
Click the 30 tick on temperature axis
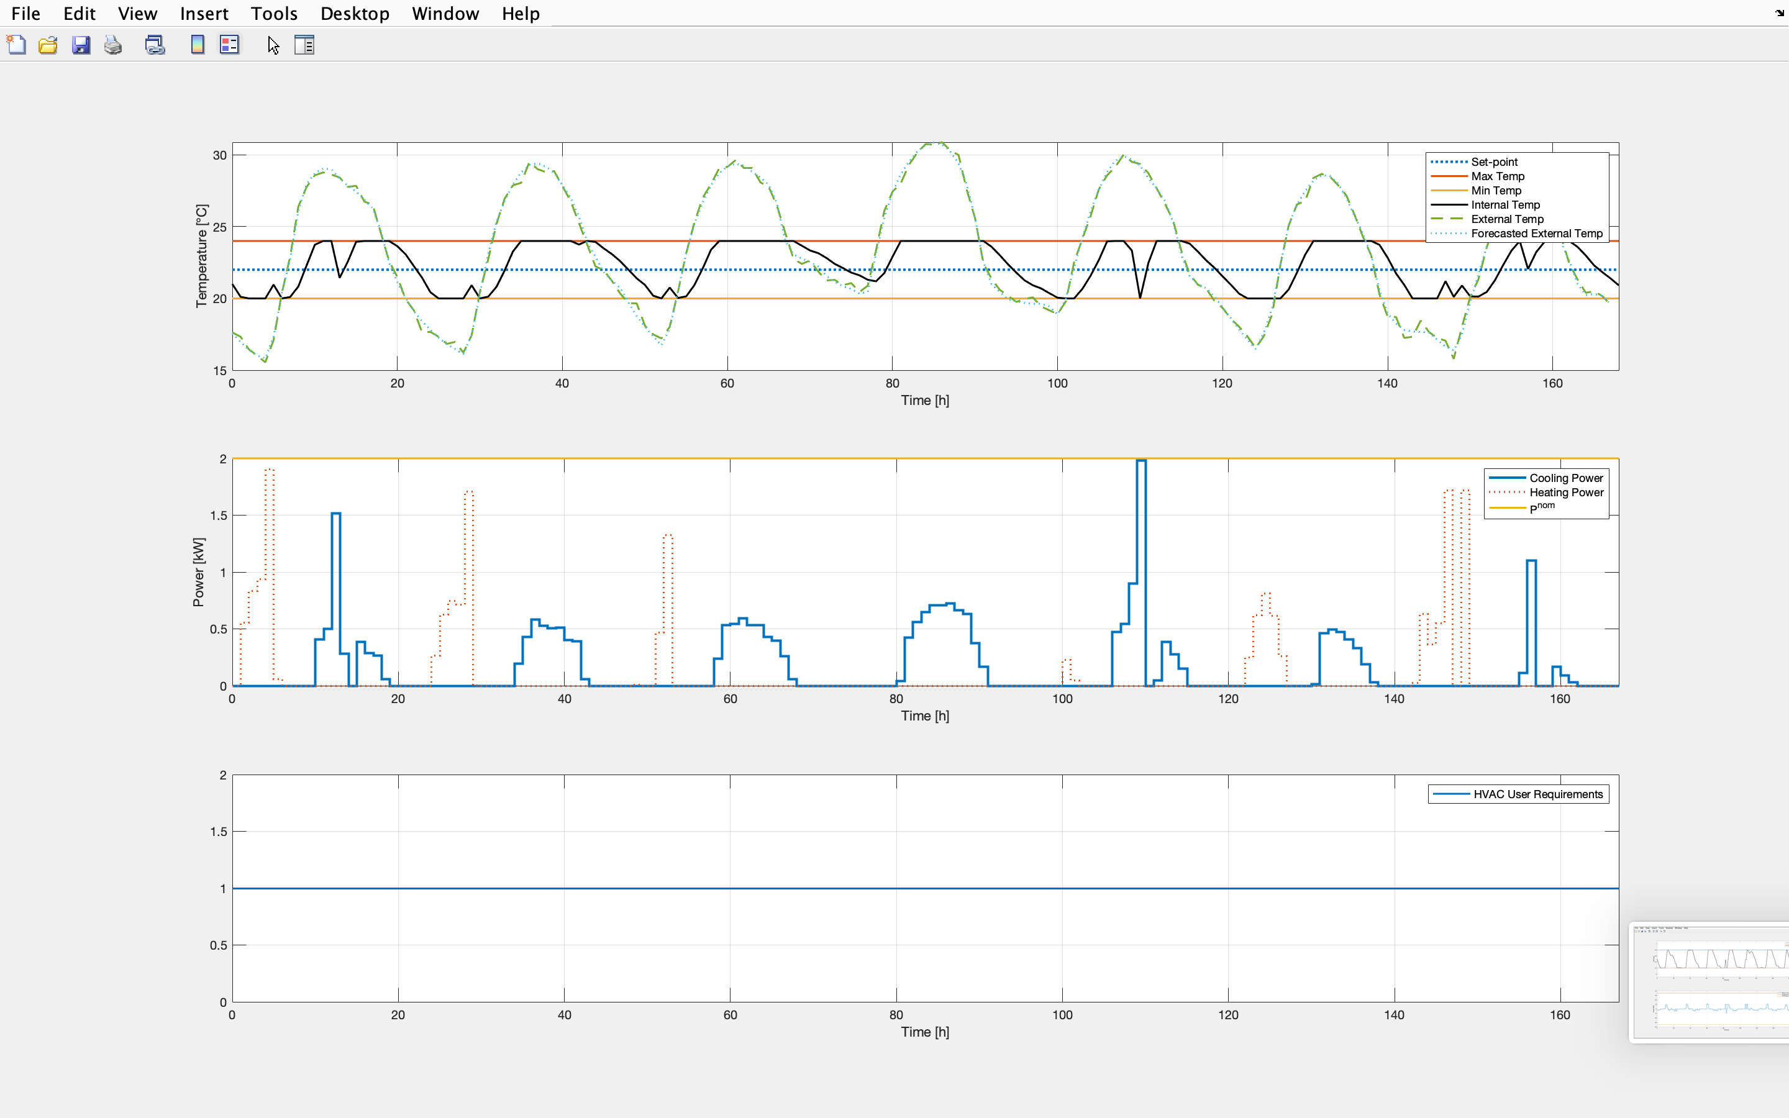click(x=219, y=155)
